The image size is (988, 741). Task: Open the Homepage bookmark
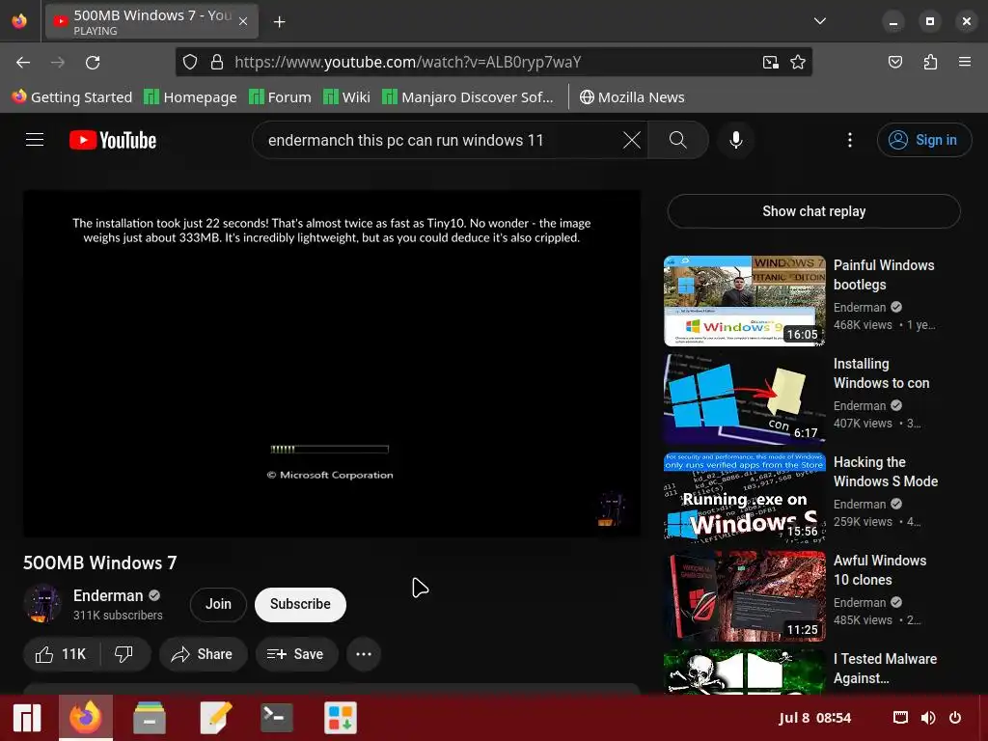[x=190, y=97]
